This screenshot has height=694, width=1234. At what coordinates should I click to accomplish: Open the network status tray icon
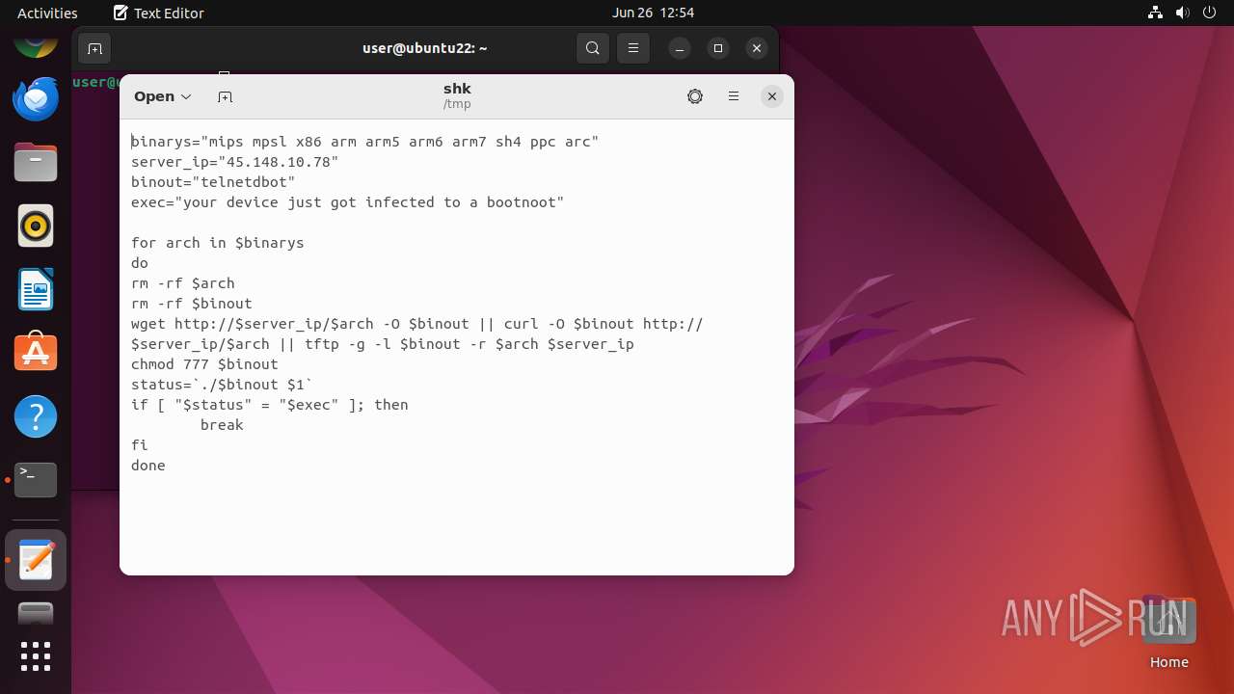coord(1156,13)
